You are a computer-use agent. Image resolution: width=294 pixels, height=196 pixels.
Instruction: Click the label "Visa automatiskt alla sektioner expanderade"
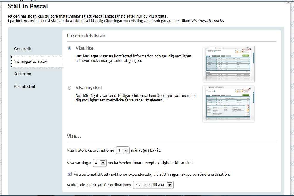[x=152, y=174]
